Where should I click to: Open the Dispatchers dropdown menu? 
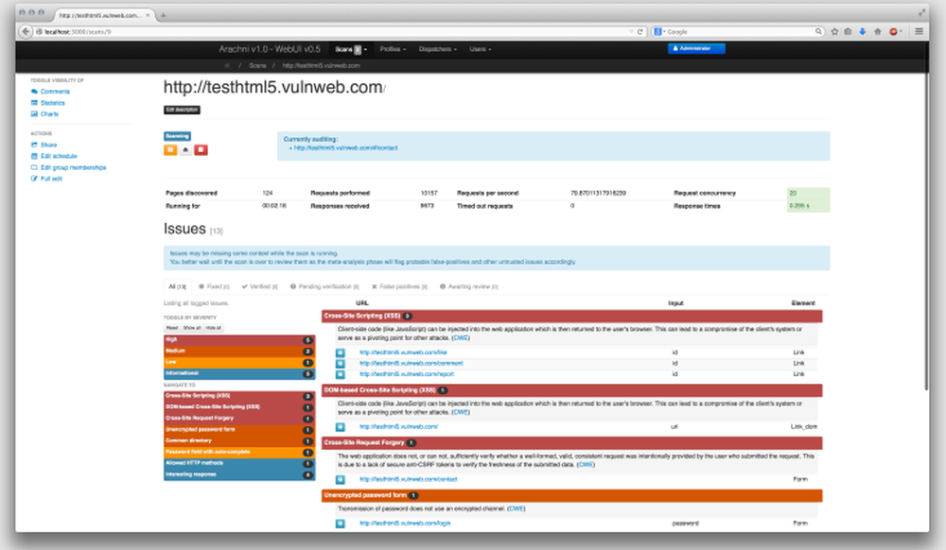point(438,49)
